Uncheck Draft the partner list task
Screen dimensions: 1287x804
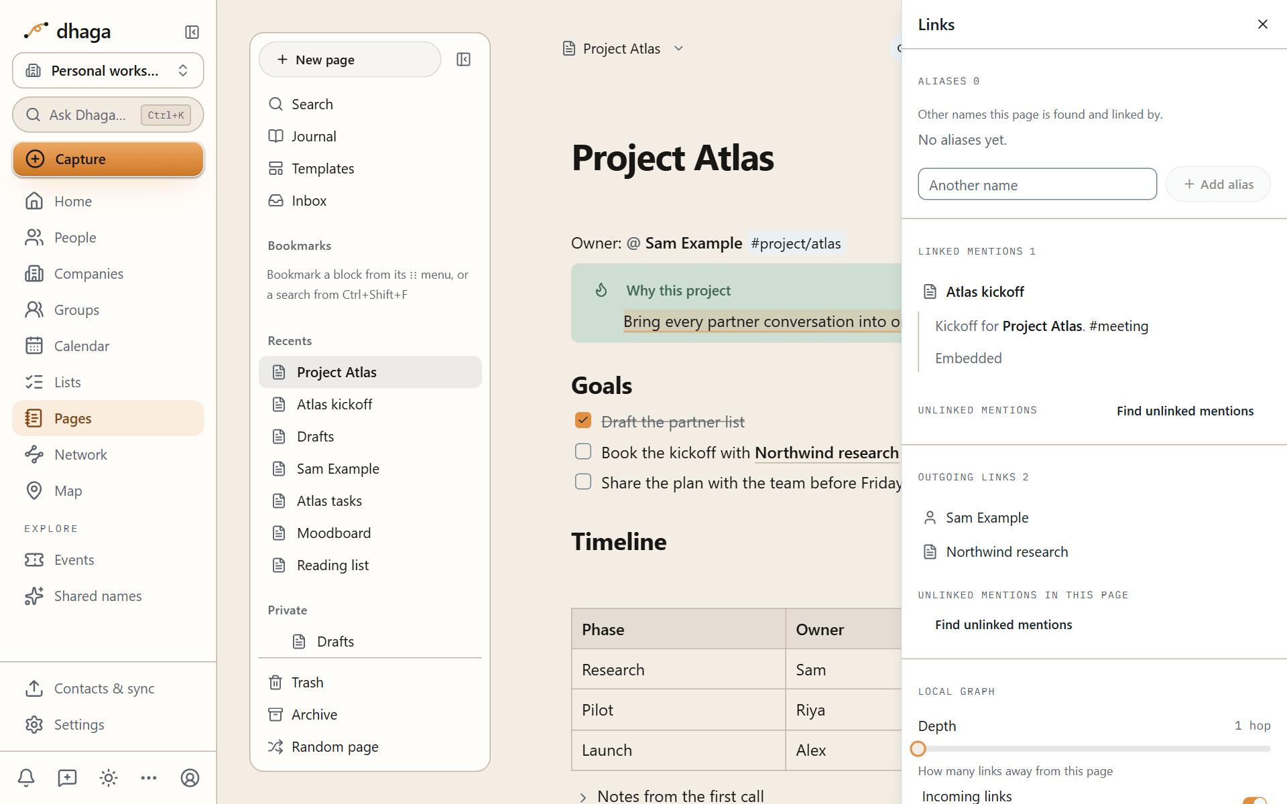pos(583,421)
